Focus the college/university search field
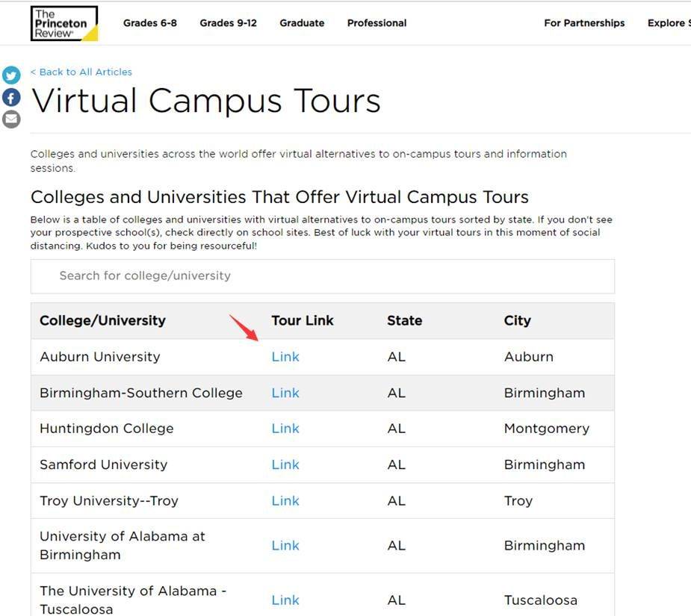 coord(322,276)
